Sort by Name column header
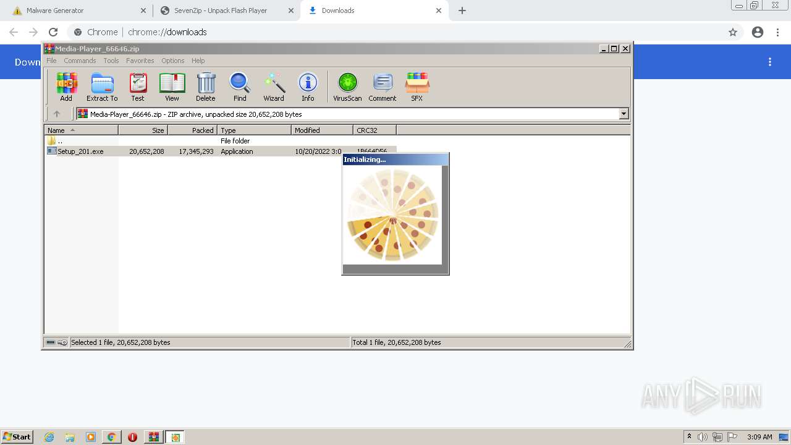Viewport: 791px width, 445px height. (x=81, y=130)
